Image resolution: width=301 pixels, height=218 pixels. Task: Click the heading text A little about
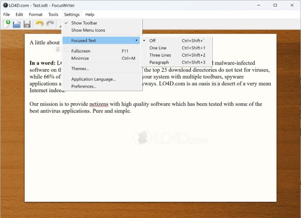pos(45,43)
